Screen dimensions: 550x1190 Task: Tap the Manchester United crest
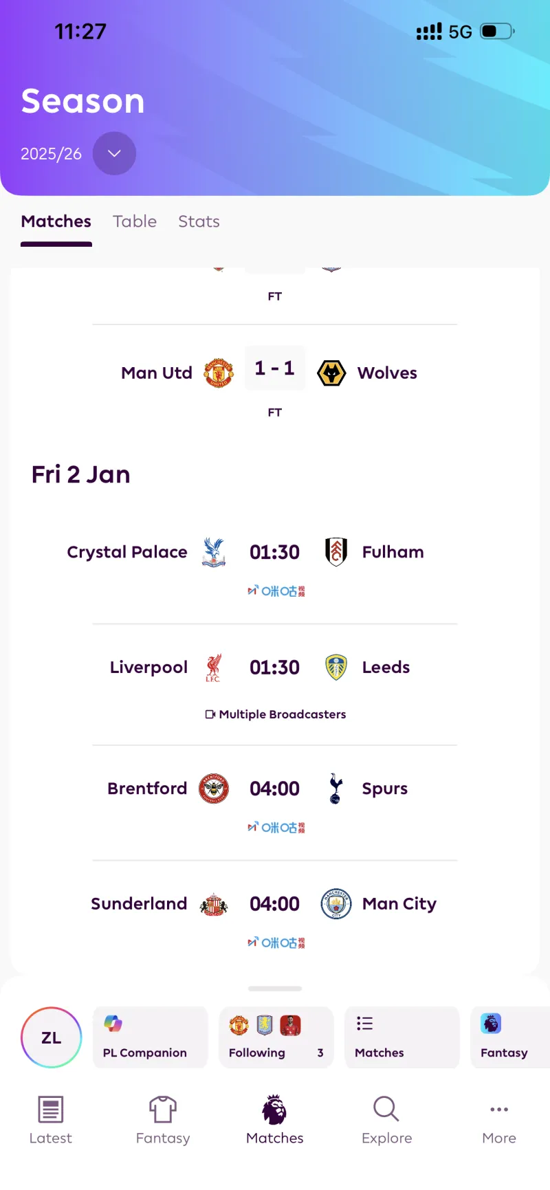(x=219, y=373)
